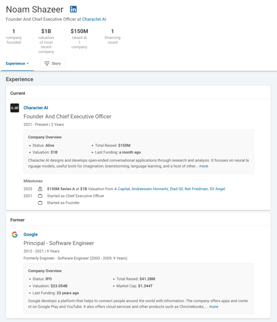The image size is (277, 322).
Task: Click the Story timeline icon
Action: [47, 63]
